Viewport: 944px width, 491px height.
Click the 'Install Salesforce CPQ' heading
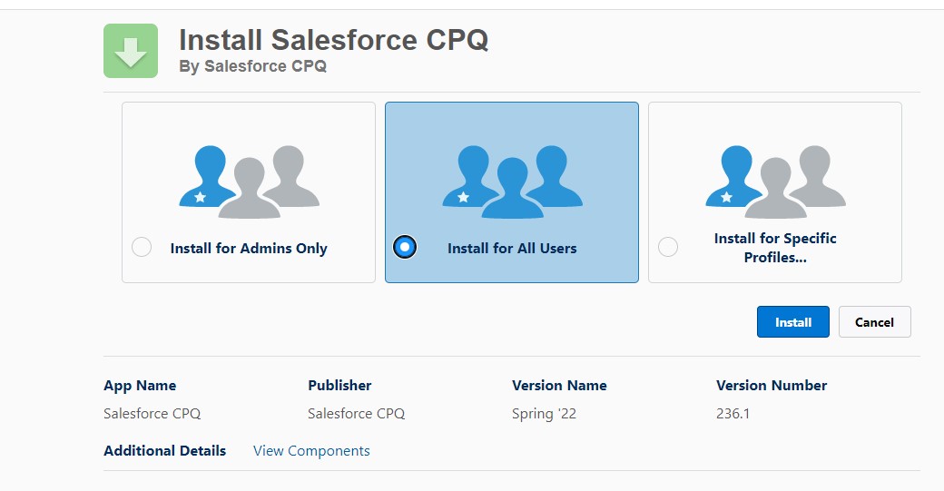[x=333, y=40]
